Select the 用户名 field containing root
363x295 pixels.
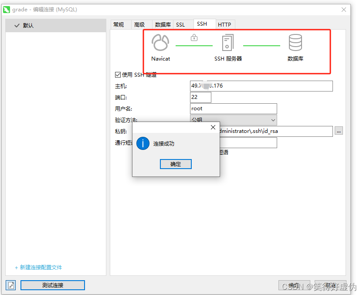click(233, 109)
